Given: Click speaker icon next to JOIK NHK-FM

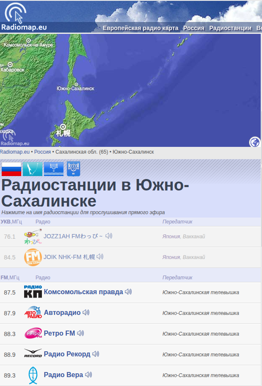Looking at the screenshot, I should [x=100, y=257].
